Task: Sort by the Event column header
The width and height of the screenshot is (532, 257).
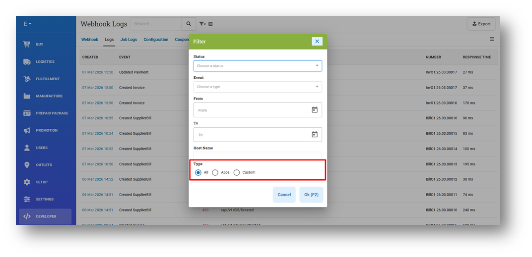Action: coord(125,57)
